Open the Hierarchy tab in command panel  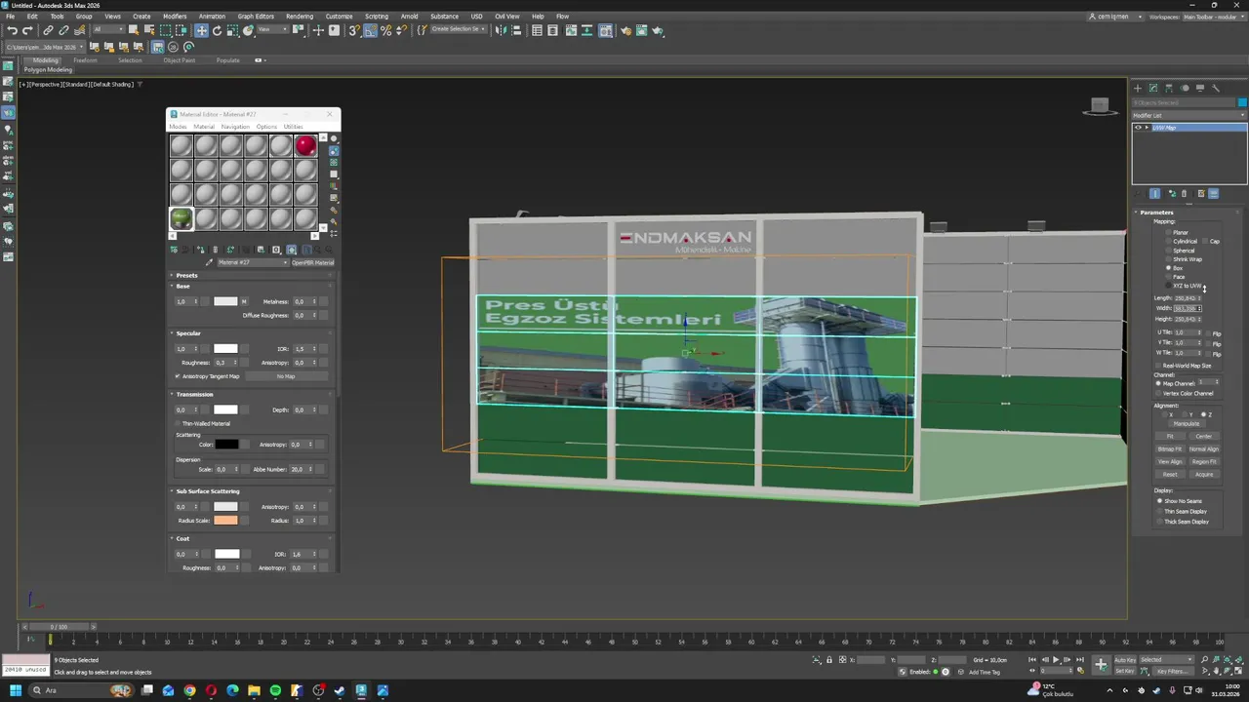1169,88
